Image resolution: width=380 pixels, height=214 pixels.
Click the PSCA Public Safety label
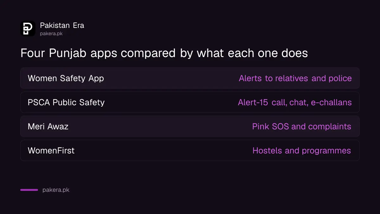click(66, 102)
